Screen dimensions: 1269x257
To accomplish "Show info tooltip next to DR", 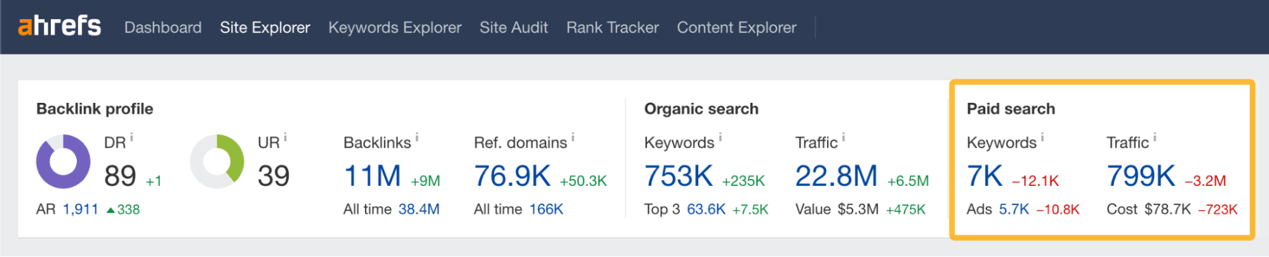I will (131, 137).
